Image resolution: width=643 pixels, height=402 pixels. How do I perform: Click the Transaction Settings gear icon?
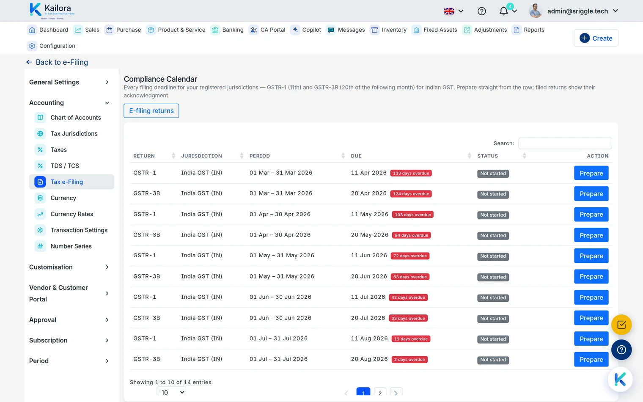point(40,230)
